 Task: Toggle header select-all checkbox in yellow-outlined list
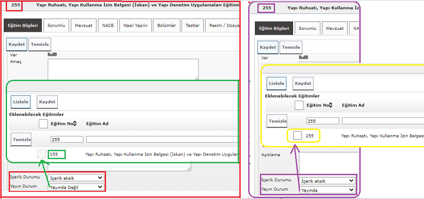point(299,105)
